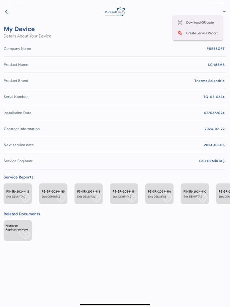The height and width of the screenshot is (307, 230).
Task: Click the My Device page title
Action: click(x=19, y=29)
